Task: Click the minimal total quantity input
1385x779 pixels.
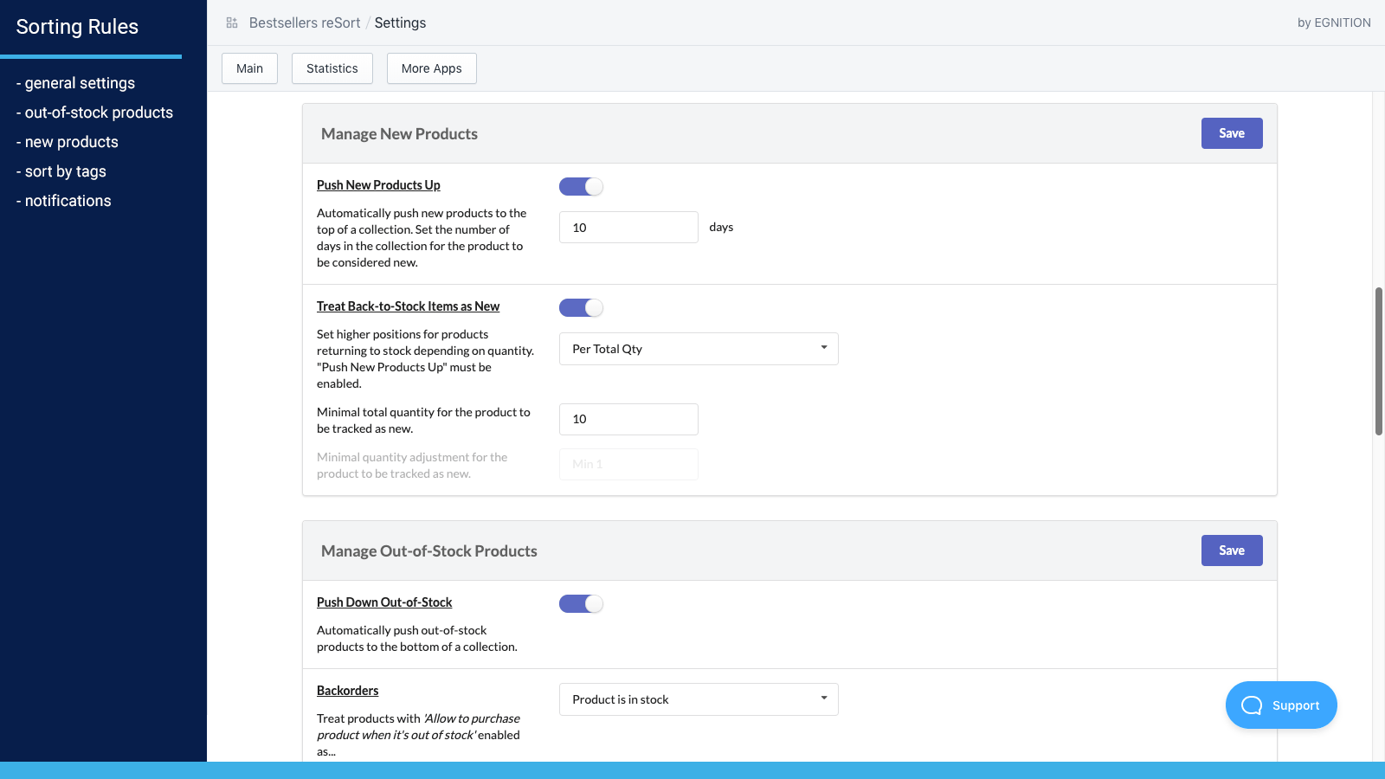Action: 628,419
